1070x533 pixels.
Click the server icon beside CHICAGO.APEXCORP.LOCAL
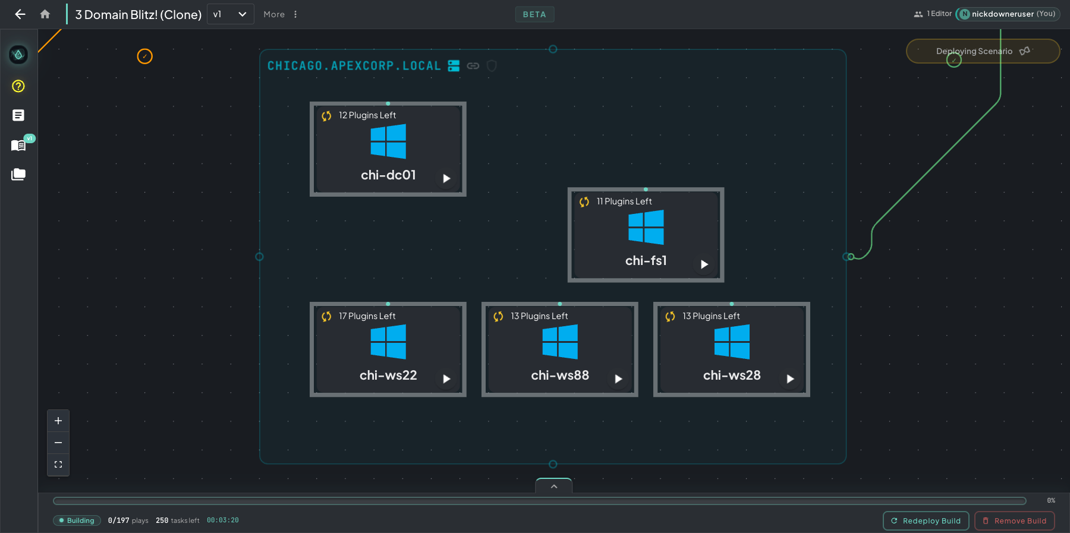(454, 66)
